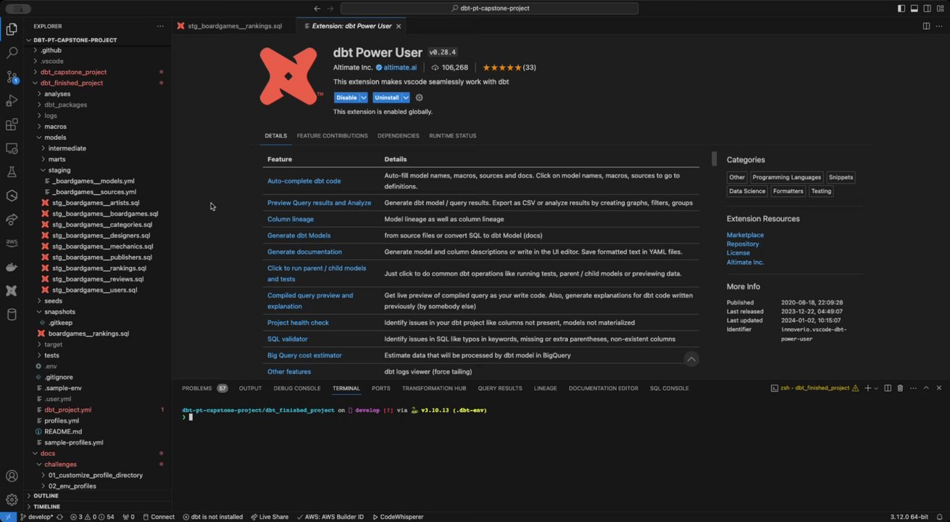The width and height of the screenshot is (950, 522).
Task: Open Explorer views and more actions ellipsis
Action: 160,26
